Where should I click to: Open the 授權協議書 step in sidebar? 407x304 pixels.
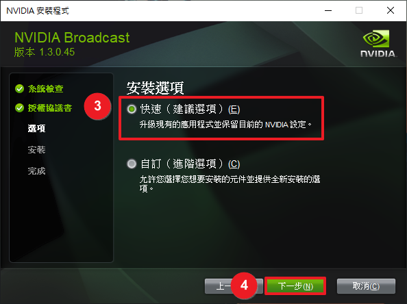click(x=50, y=107)
